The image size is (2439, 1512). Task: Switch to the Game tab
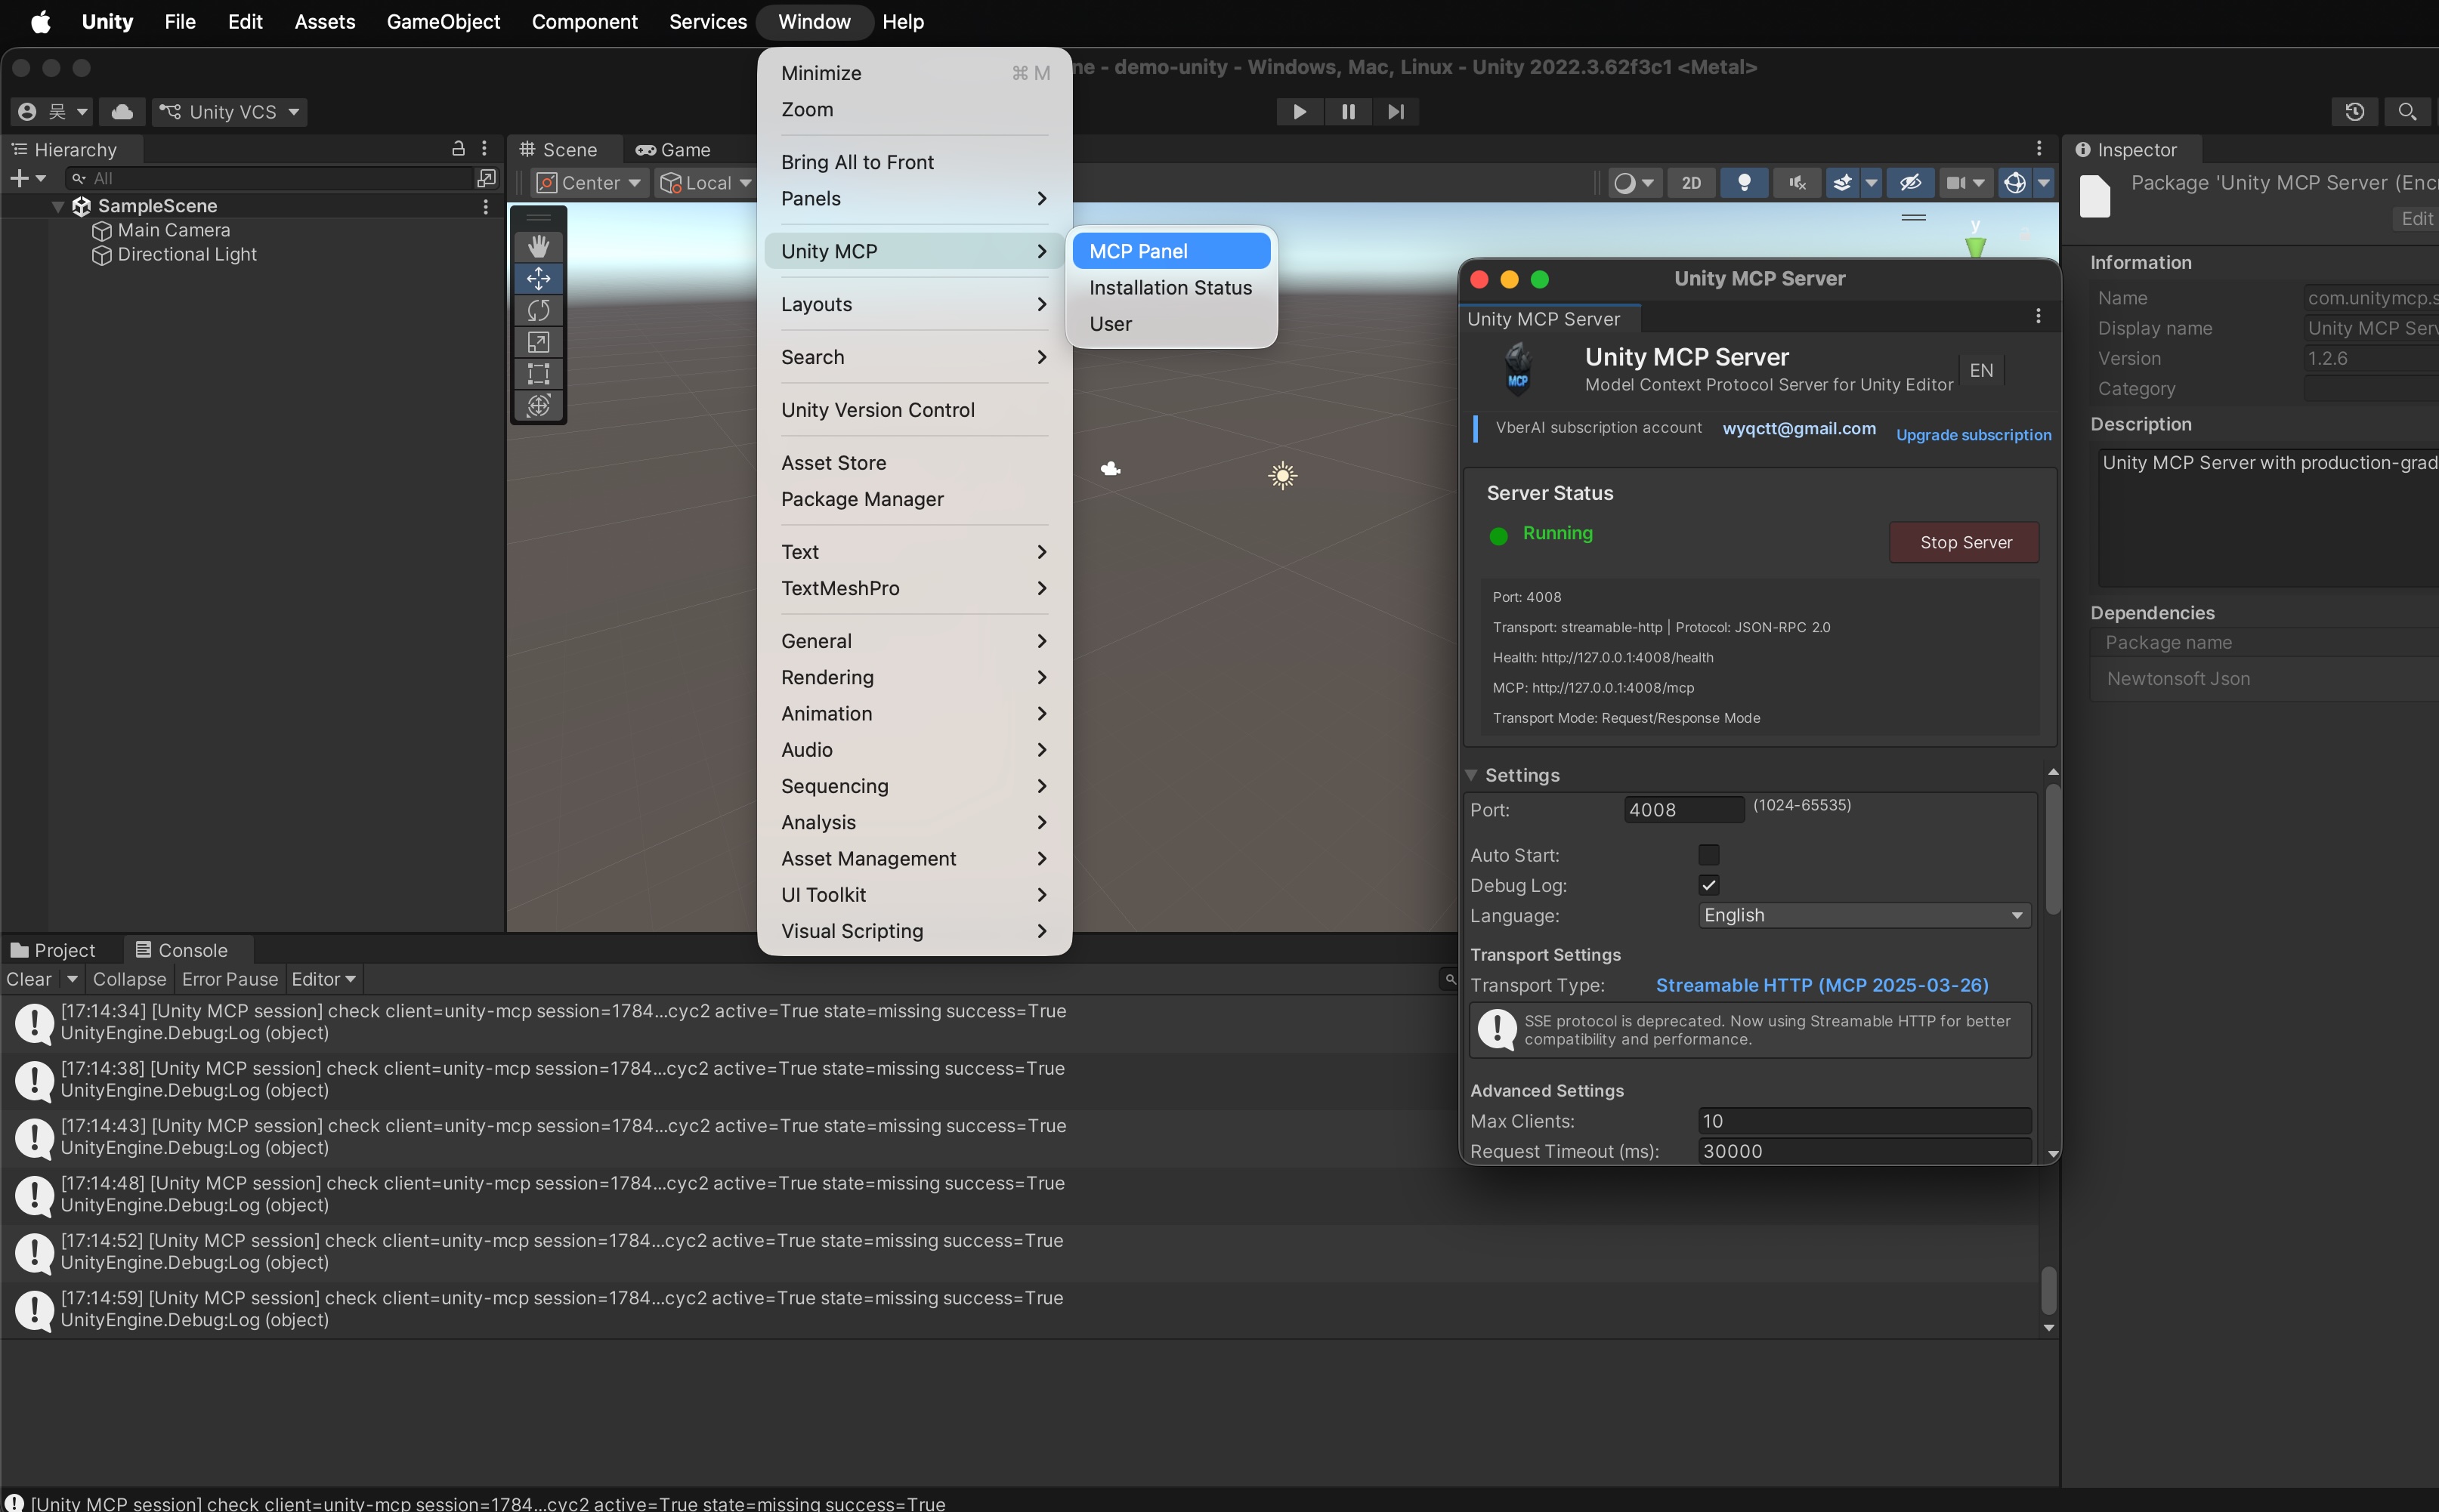(x=673, y=149)
